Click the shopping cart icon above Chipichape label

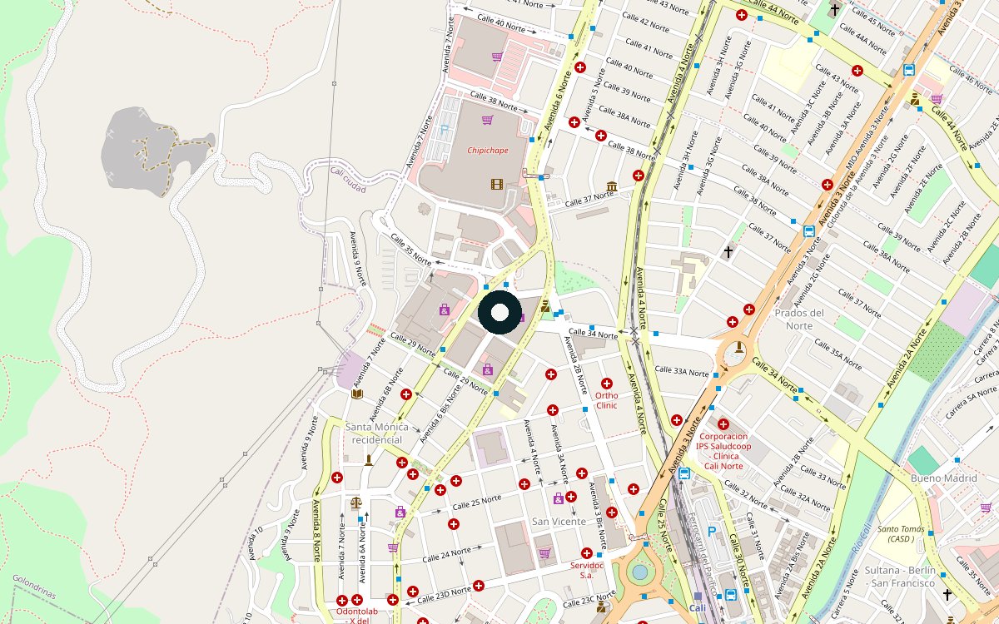pyautogui.click(x=487, y=120)
